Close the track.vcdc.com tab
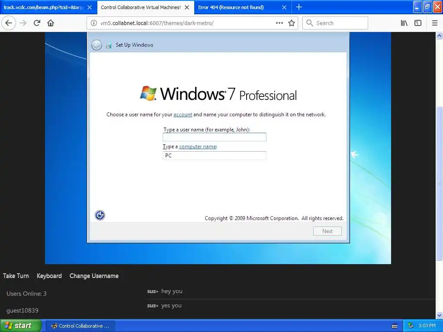The width and height of the screenshot is (443, 332). point(90,7)
